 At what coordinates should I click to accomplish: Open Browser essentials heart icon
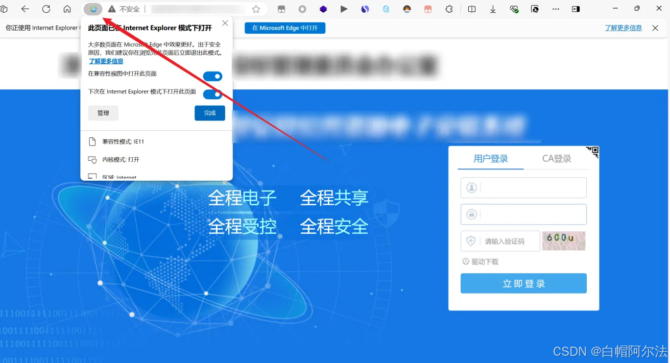(x=514, y=9)
